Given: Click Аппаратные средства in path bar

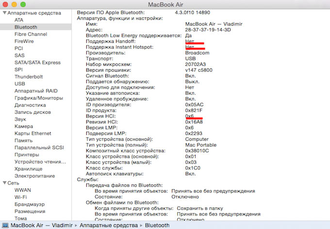Looking at the screenshot, I should [109, 226].
